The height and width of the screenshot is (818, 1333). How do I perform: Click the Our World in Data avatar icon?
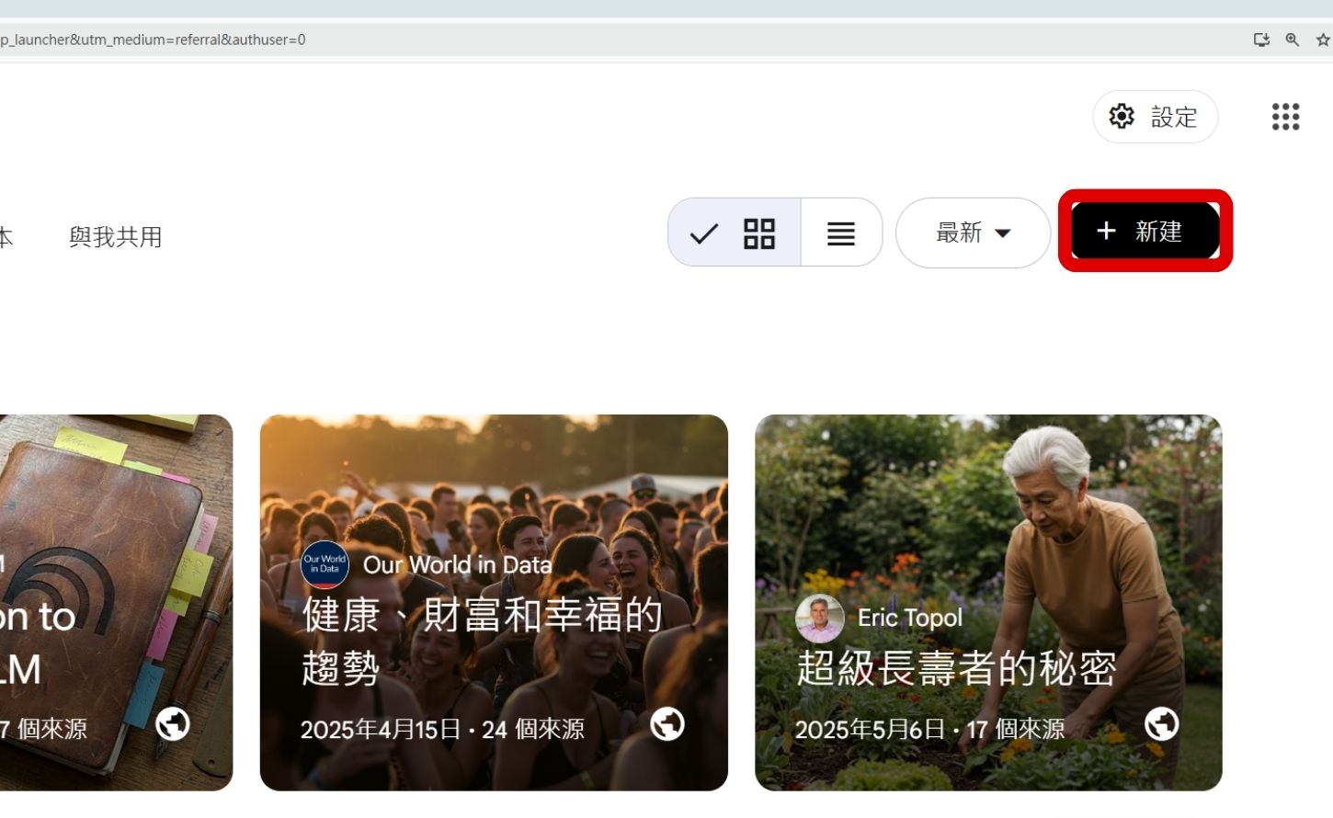tap(324, 564)
